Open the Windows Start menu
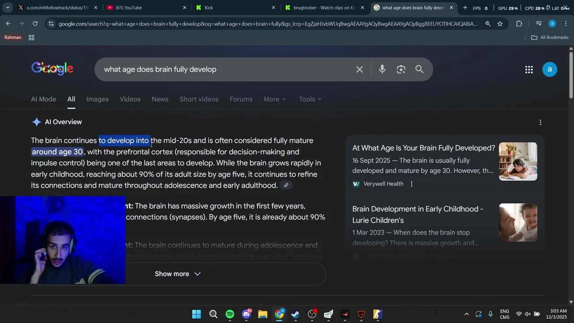Image resolution: width=574 pixels, height=323 pixels. pyautogui.click(x=196, y=314)
